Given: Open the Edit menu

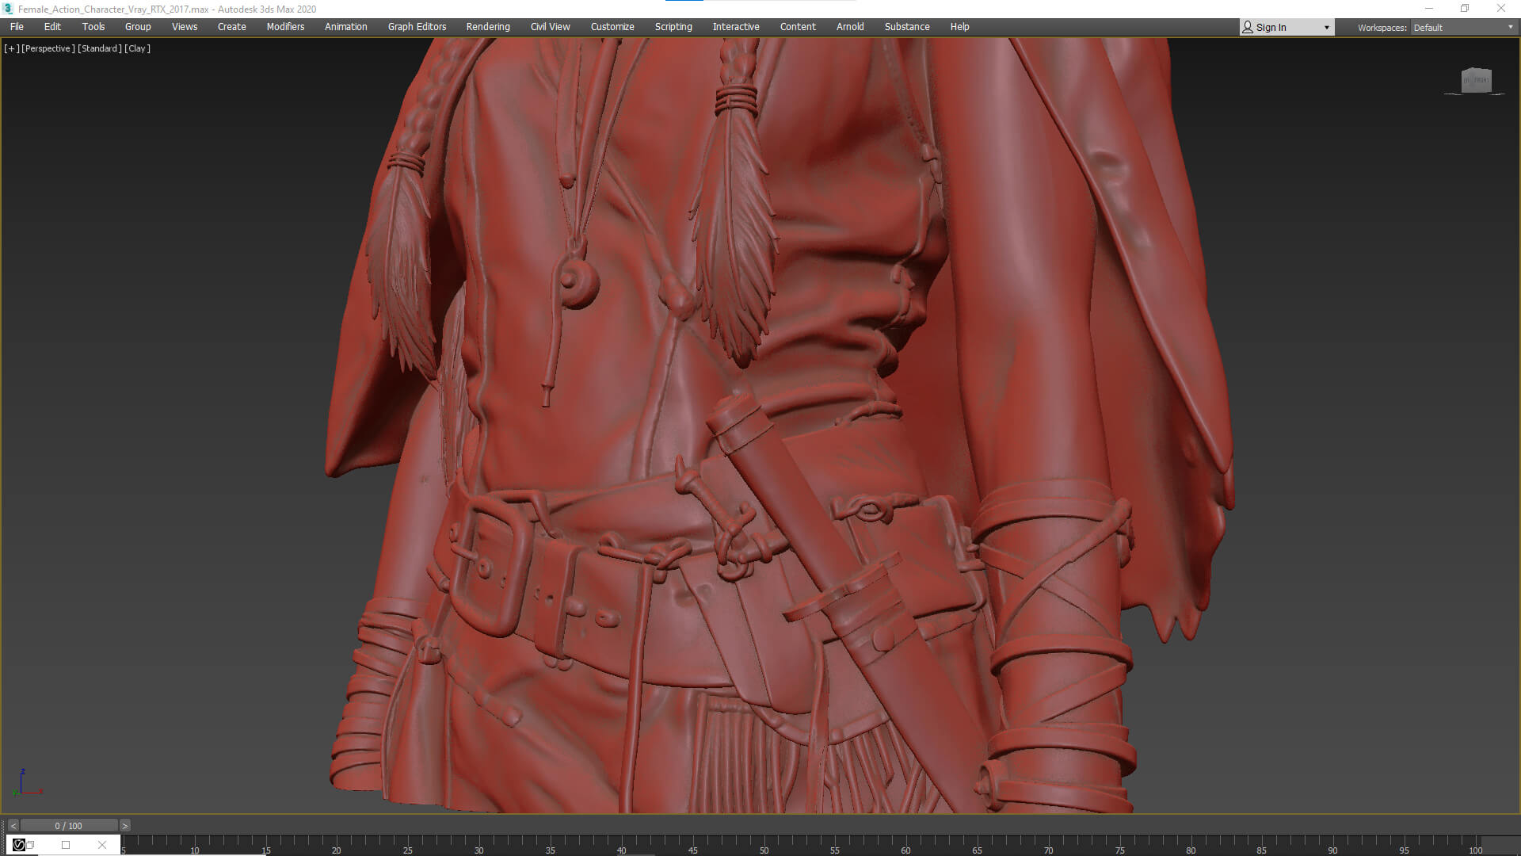Looking at the screenshot, I should (x=52, y=27).
